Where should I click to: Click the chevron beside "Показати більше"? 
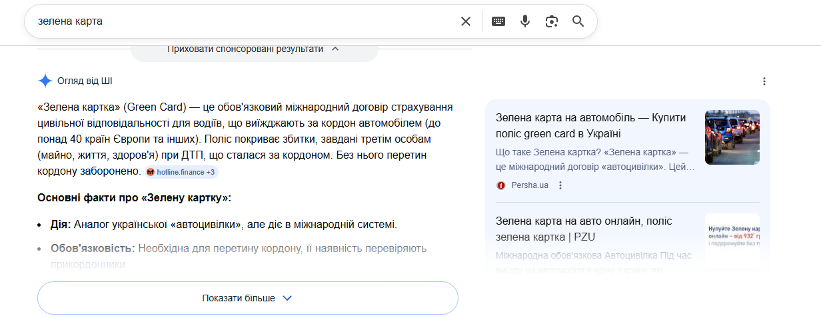pos(287,298)
